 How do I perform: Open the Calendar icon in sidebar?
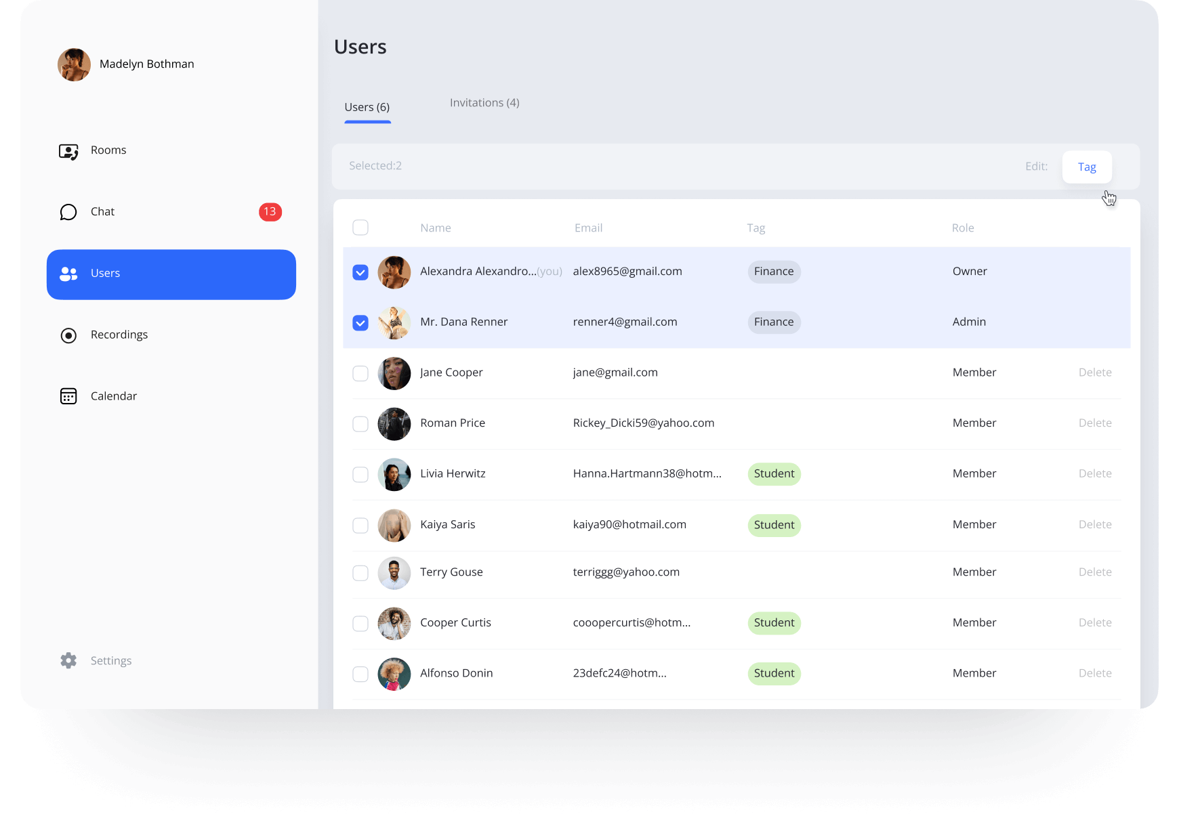point(68,396)
